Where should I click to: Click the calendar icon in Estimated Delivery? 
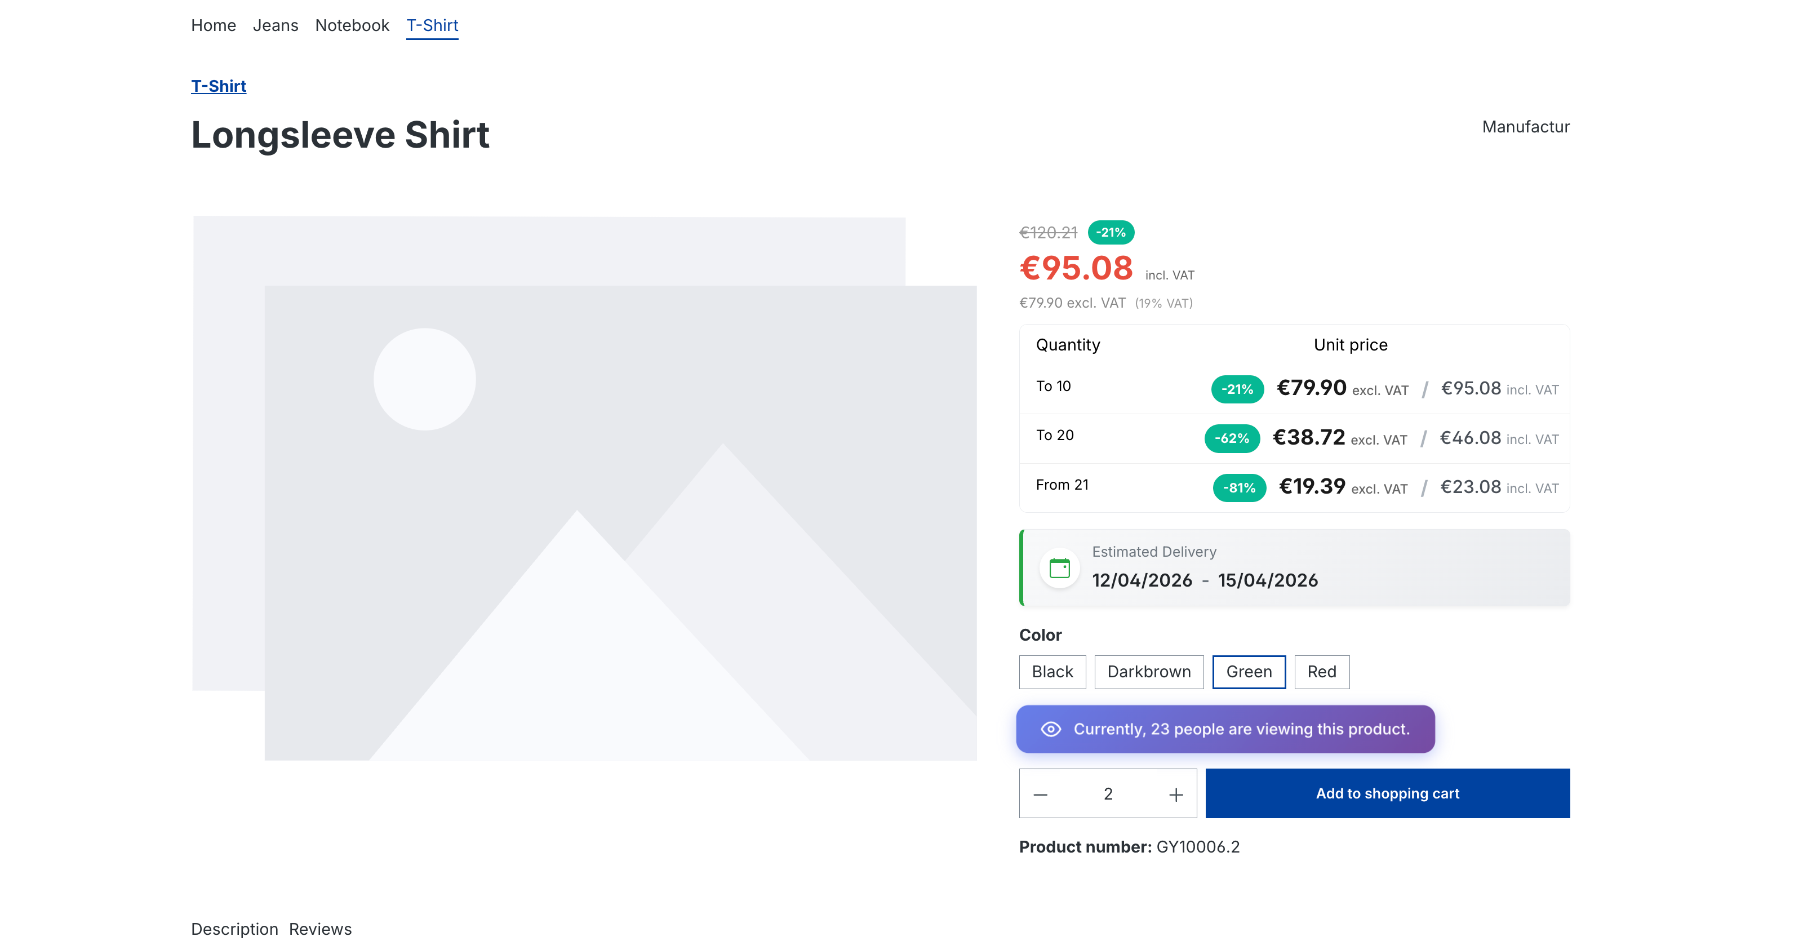[x=1059, y=567]
